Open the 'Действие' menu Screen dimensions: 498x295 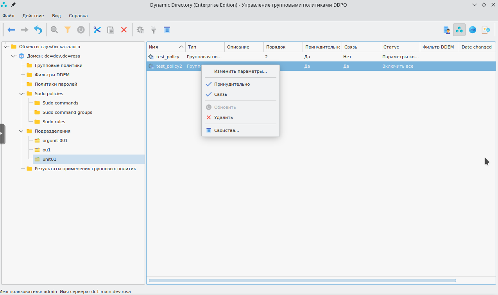pyautogui.click(x=33, y=16)
